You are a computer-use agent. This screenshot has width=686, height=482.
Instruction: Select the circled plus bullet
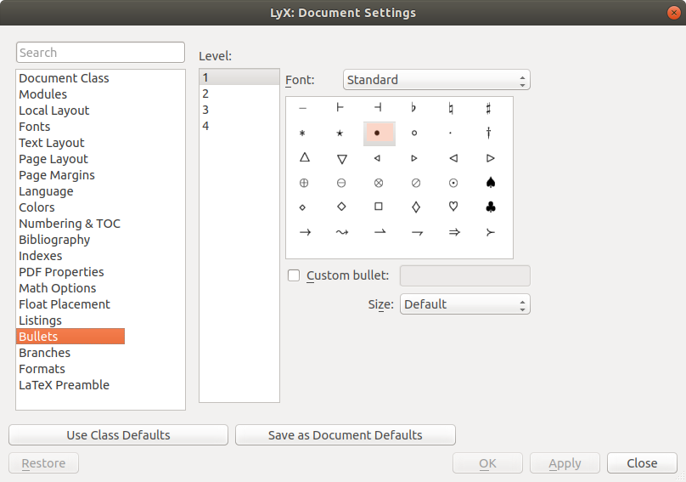(x=304, y=183)
